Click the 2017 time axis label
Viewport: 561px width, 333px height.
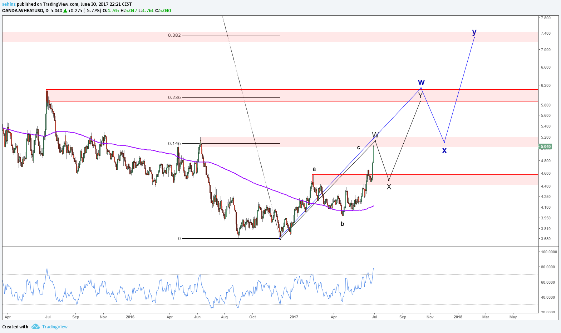click(x=294, y=317)
